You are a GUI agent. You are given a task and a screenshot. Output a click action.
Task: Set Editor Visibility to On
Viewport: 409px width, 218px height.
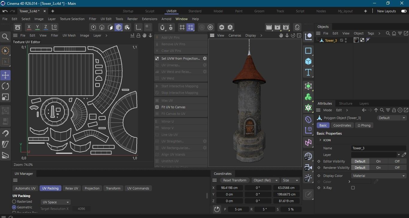[x=378, y=161]
